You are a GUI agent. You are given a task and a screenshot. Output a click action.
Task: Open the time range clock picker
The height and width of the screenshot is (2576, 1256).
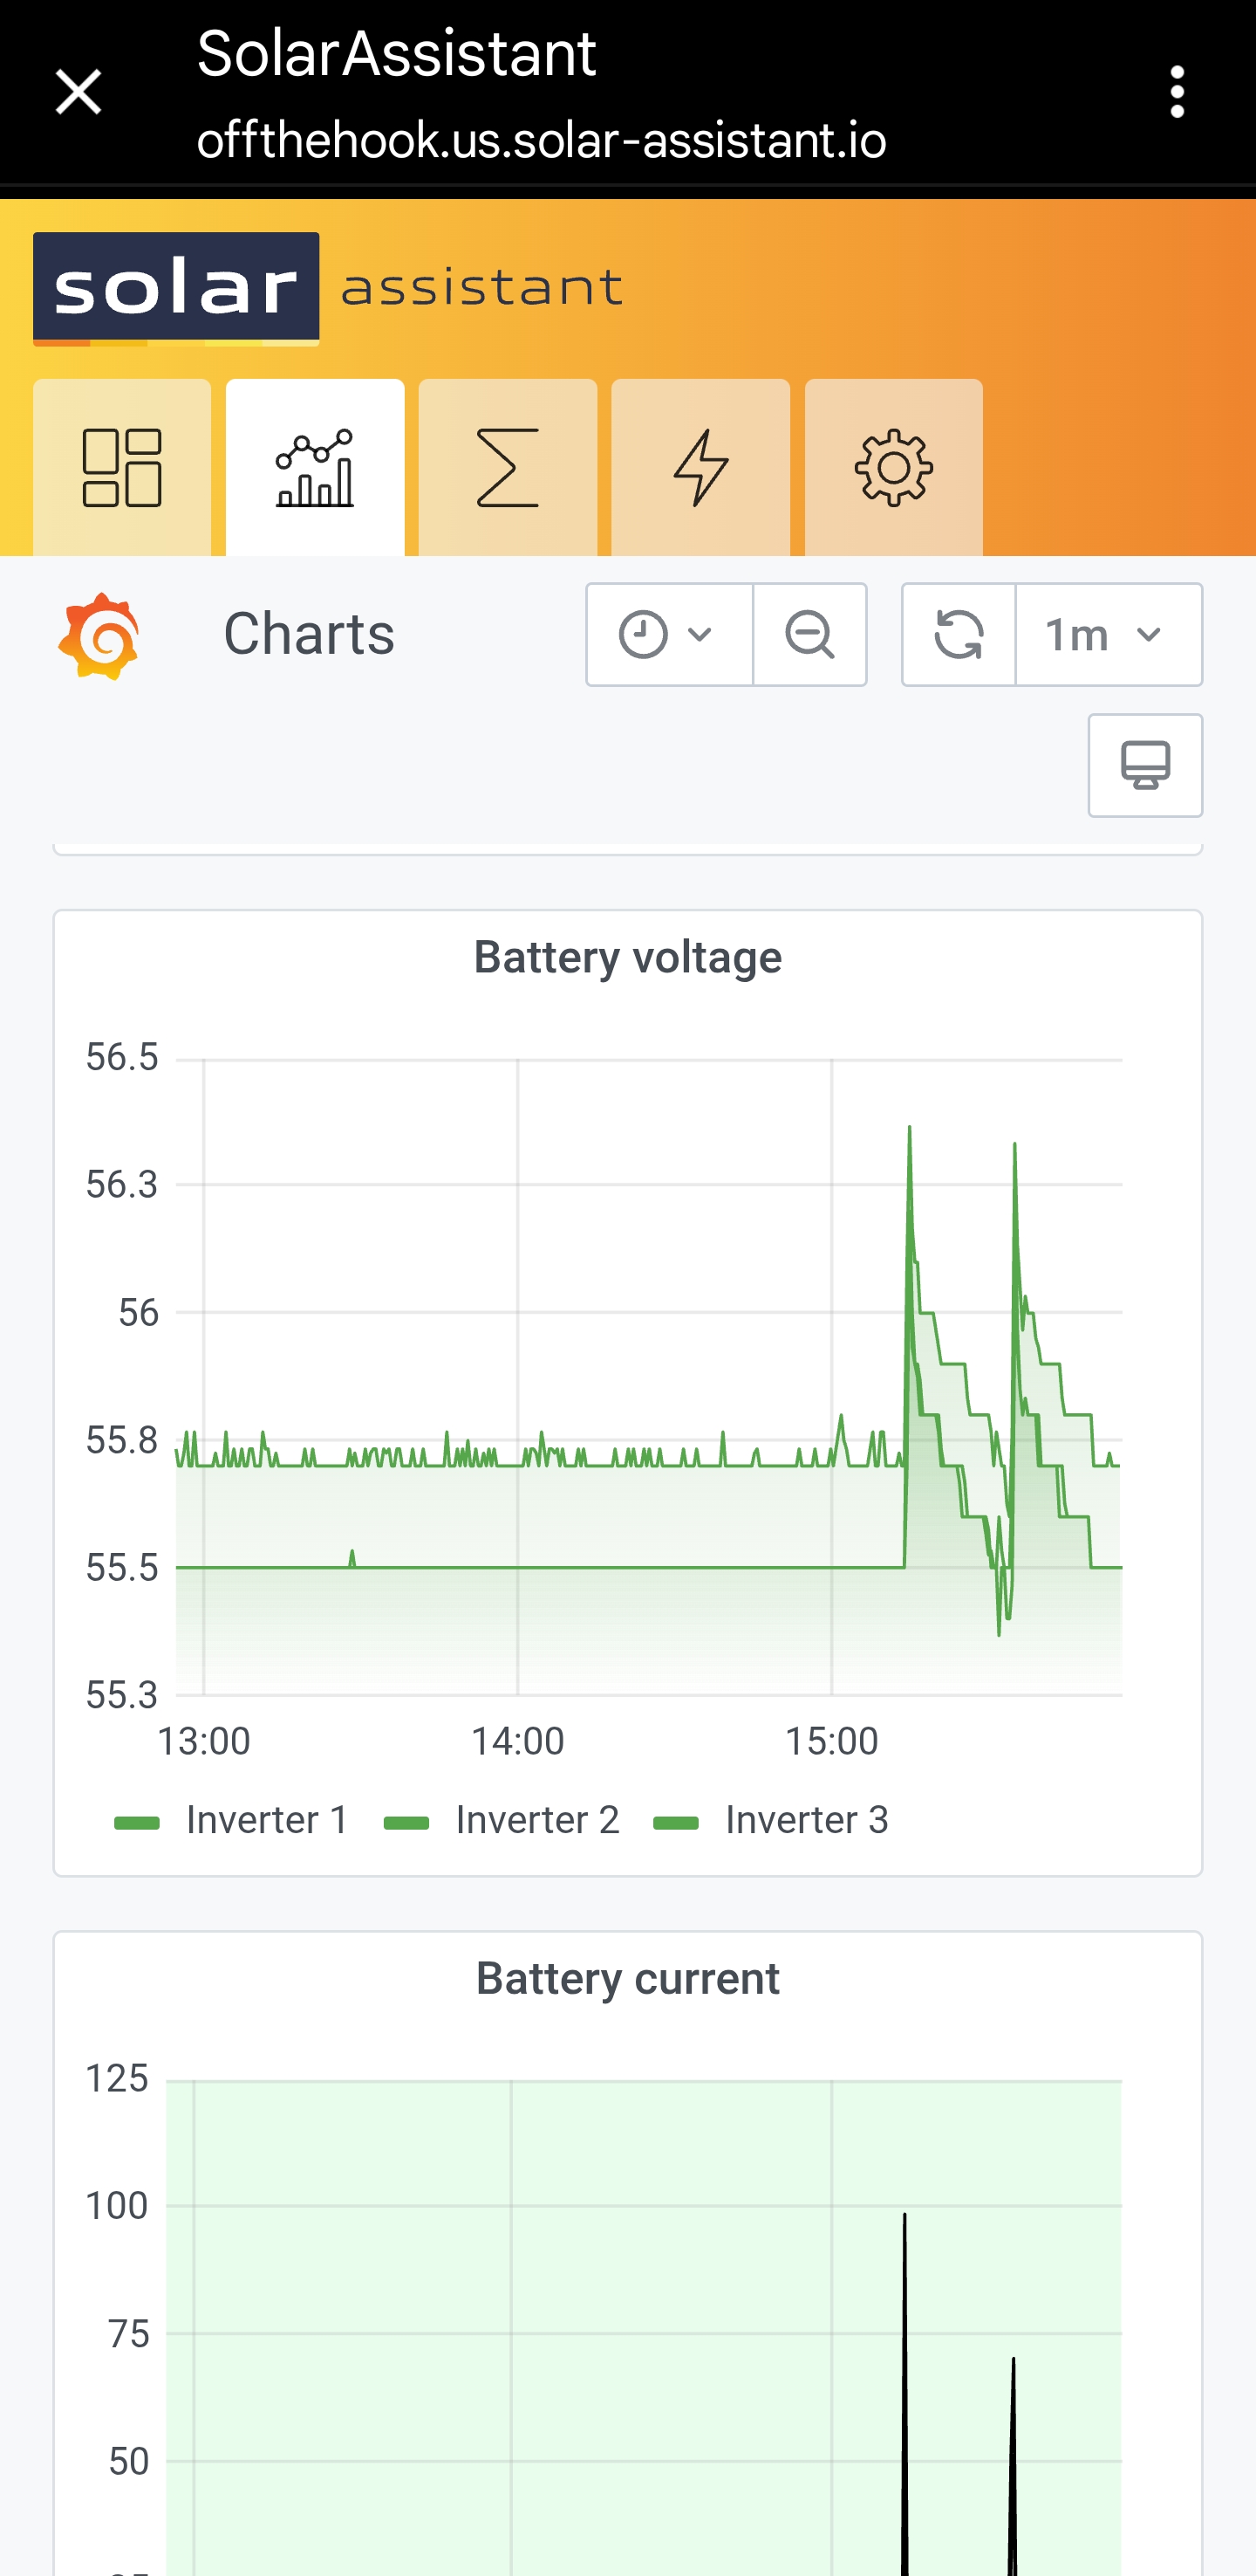pyautogui.click(x=668, y=635)
